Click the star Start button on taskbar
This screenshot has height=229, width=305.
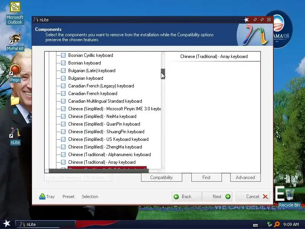pyautogui.click(x=6, y=224)
